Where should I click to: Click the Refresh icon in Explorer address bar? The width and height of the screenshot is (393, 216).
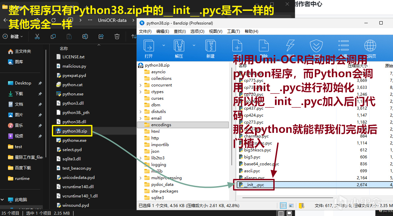pyautogui.click(x=53, y=20)
